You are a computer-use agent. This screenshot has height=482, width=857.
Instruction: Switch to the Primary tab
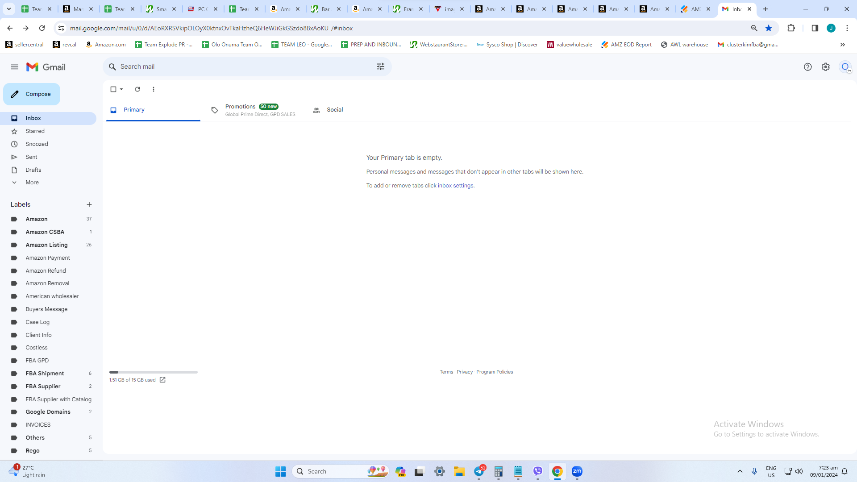pos(153,110)
